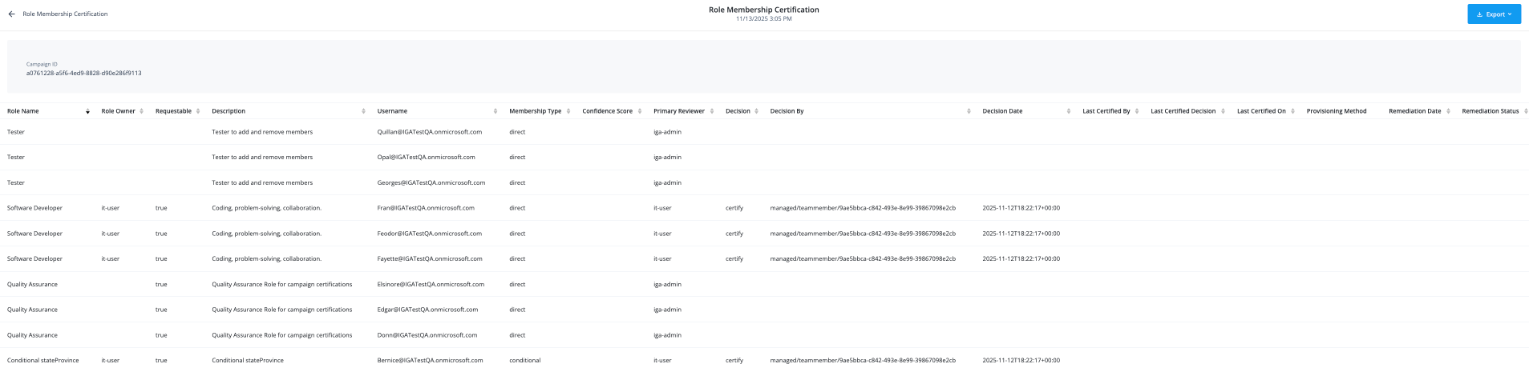Select Donn@IGATestQA.onmicrosoft.com username cell
This screenshot has width=1529, height=388.
[x=427, y=335]
